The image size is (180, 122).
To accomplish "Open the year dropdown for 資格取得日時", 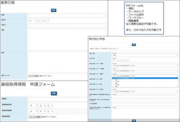I will (x=33, y=106).
